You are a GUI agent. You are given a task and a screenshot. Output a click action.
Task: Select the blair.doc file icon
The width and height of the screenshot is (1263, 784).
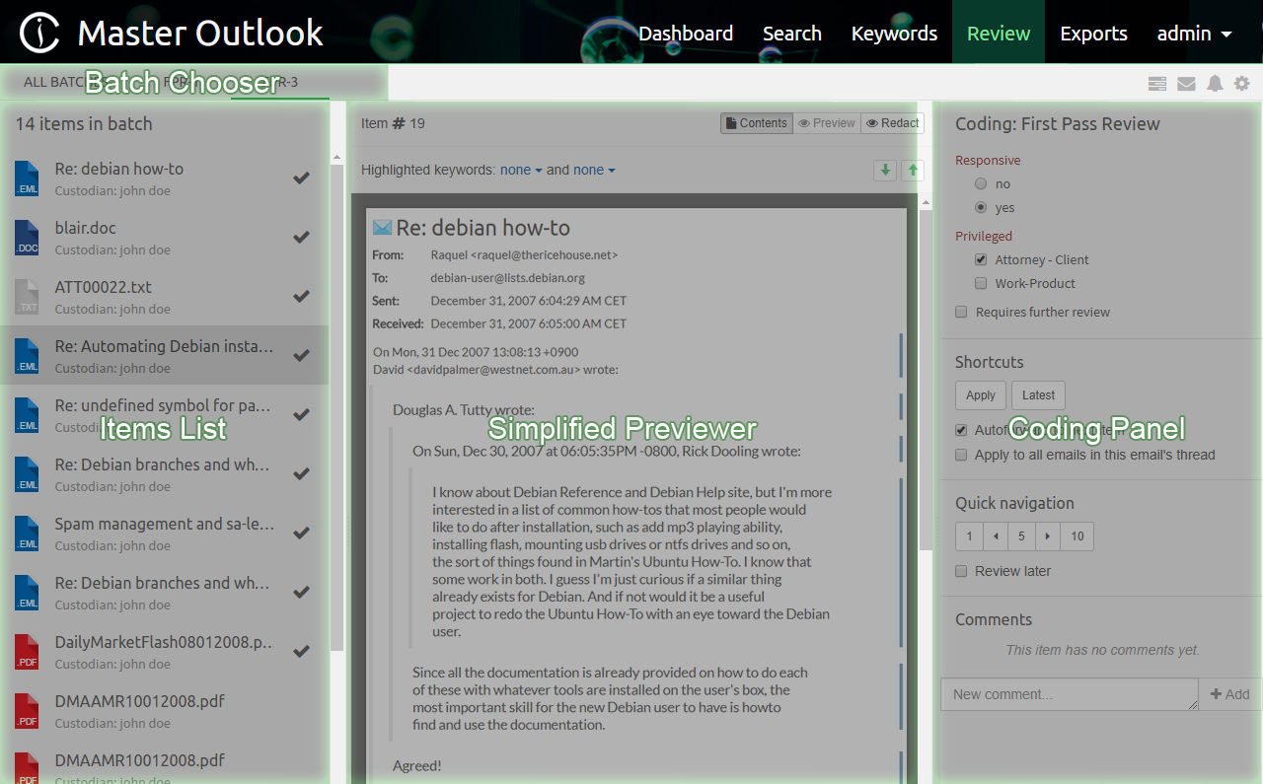27,238
